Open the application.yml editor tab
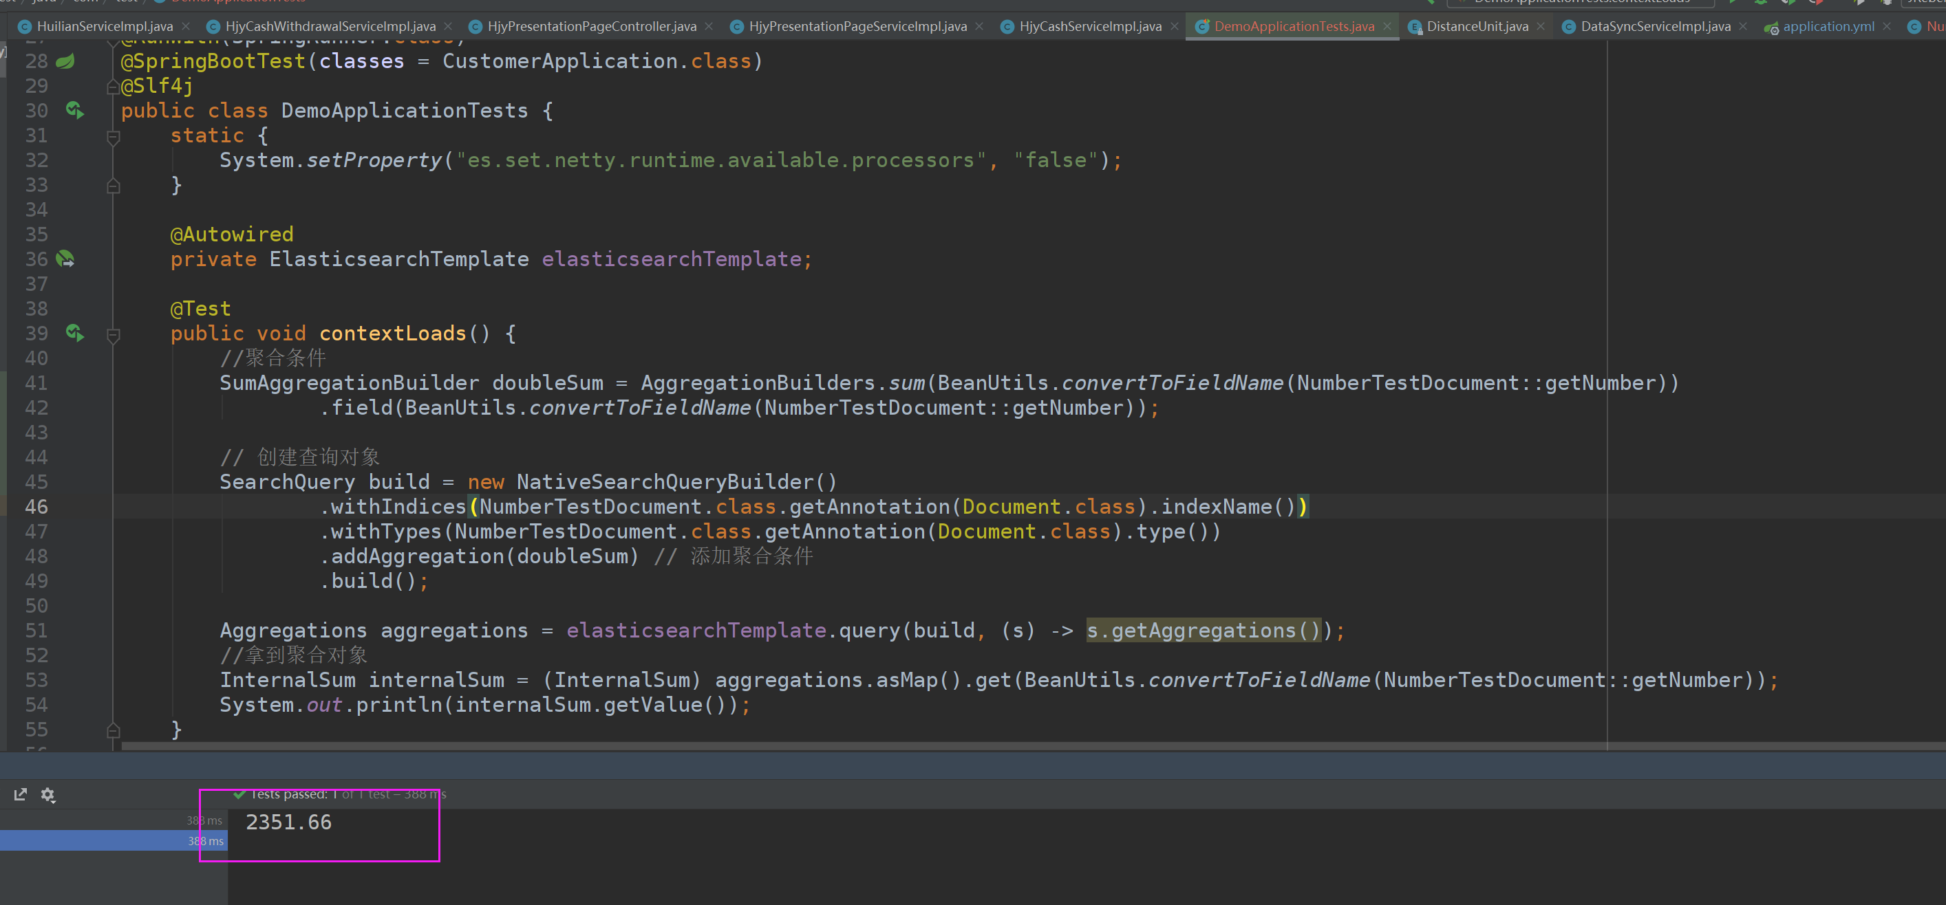This screenshot has width=1946, height=905. 1828,26
